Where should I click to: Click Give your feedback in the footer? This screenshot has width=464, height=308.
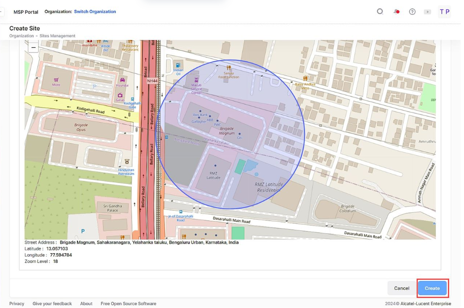coord(51,303)
